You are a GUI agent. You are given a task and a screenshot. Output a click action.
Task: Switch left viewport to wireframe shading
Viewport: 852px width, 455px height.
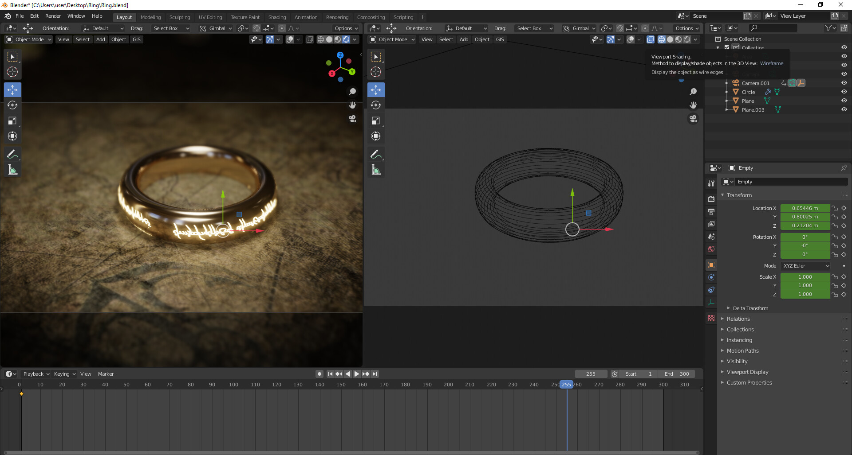coord(321,39)
